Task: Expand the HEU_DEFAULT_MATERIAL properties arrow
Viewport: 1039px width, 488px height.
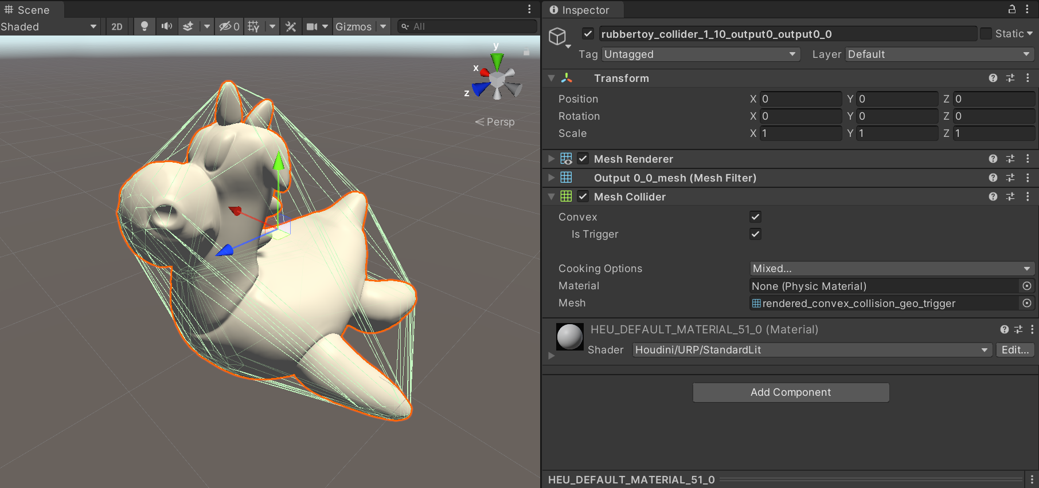Action: click(552, 356)
